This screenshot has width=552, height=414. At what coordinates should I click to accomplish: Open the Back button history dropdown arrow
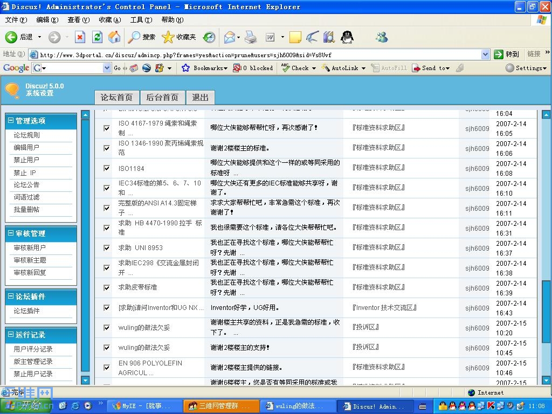click(39, 37)
